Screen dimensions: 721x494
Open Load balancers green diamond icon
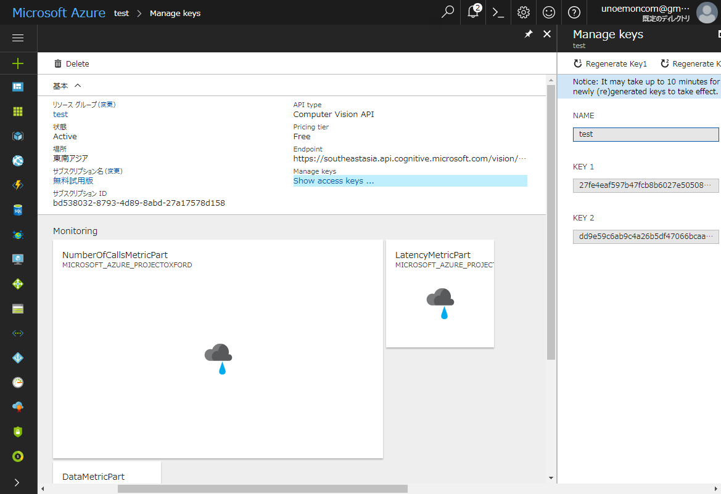point(18,284)
